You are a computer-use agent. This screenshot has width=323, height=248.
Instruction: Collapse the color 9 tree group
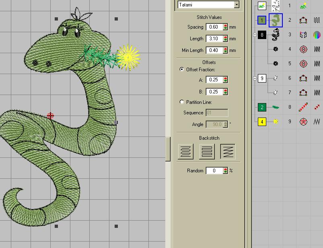(x=255, y=78)
